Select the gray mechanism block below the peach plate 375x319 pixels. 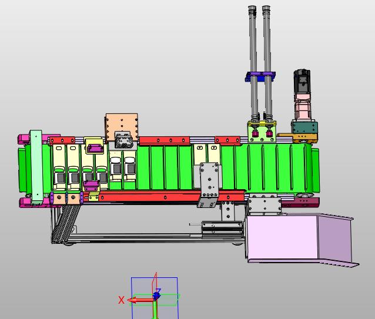pyautogui.click(x=123, y=140)
